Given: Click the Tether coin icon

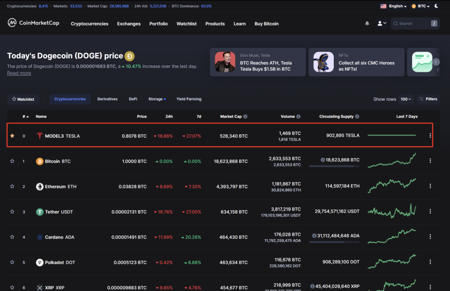Looking at the screenshot, I should pyautogui.click(x=40, y=212).
